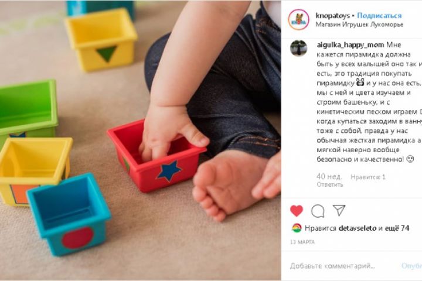
Task: Open the 40 нед. comment timestamp
Action: click(329, 177)
